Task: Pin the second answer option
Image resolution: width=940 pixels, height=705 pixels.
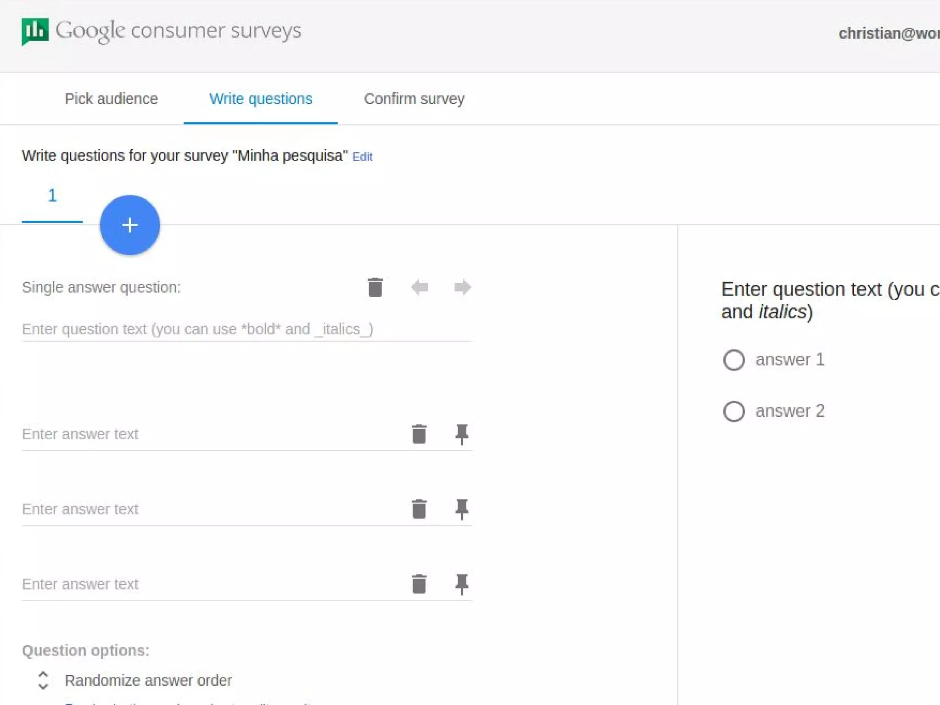Action: coord(461,509)
